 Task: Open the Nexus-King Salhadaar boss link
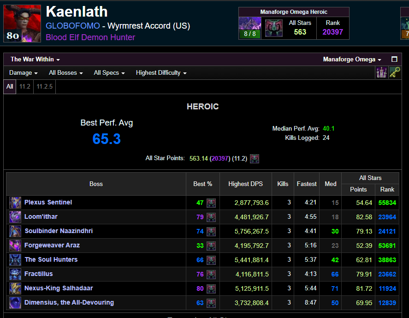59,288
